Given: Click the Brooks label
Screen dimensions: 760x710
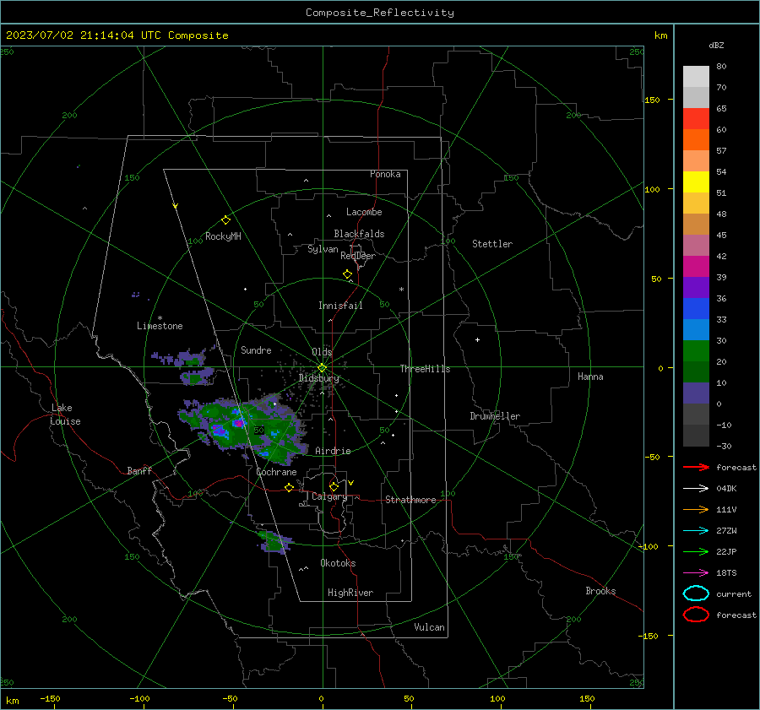Looking at the screenshot, I should point(600,591).
